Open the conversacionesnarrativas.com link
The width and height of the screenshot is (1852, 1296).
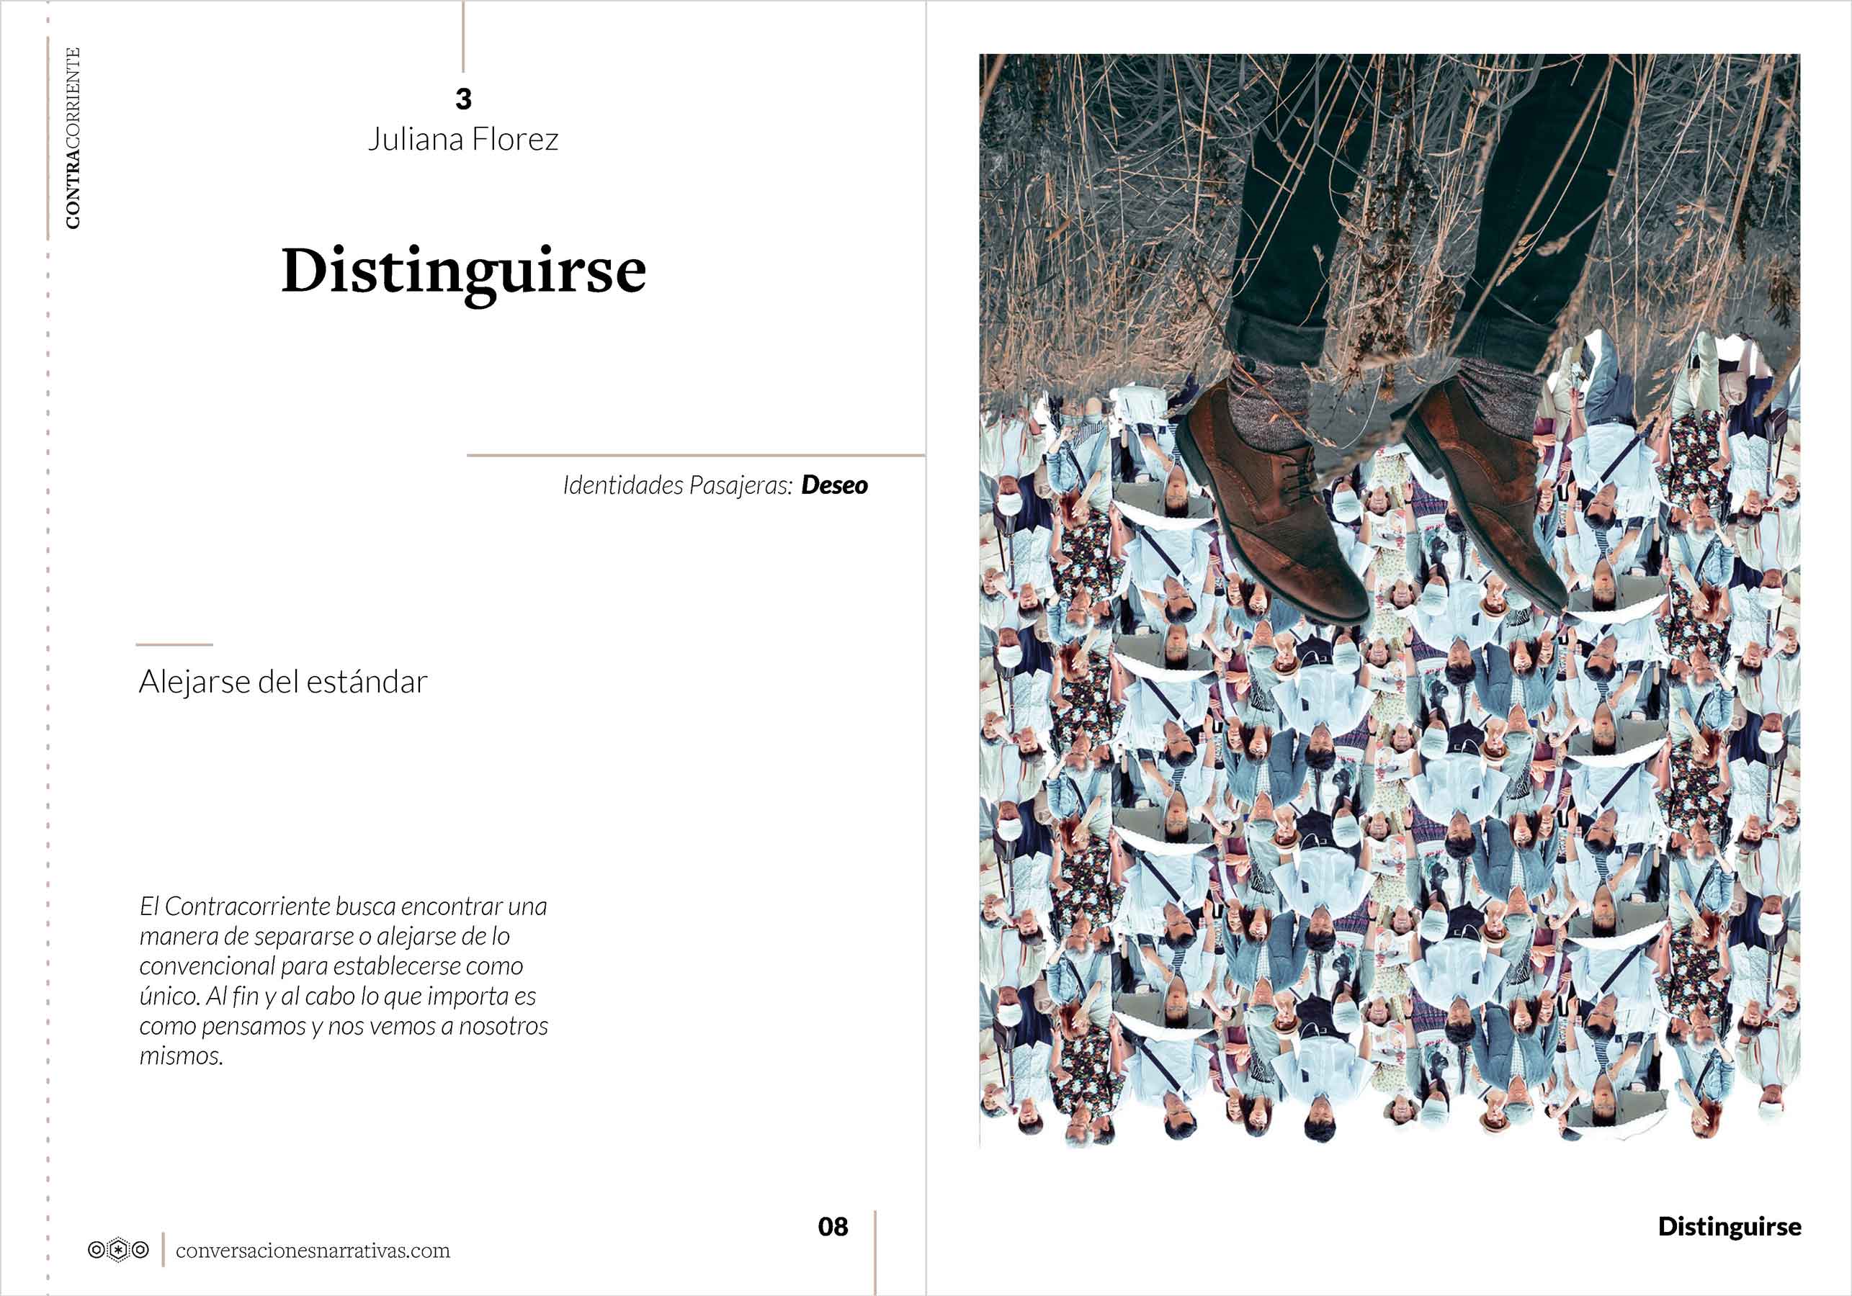tap(313, 1251)
